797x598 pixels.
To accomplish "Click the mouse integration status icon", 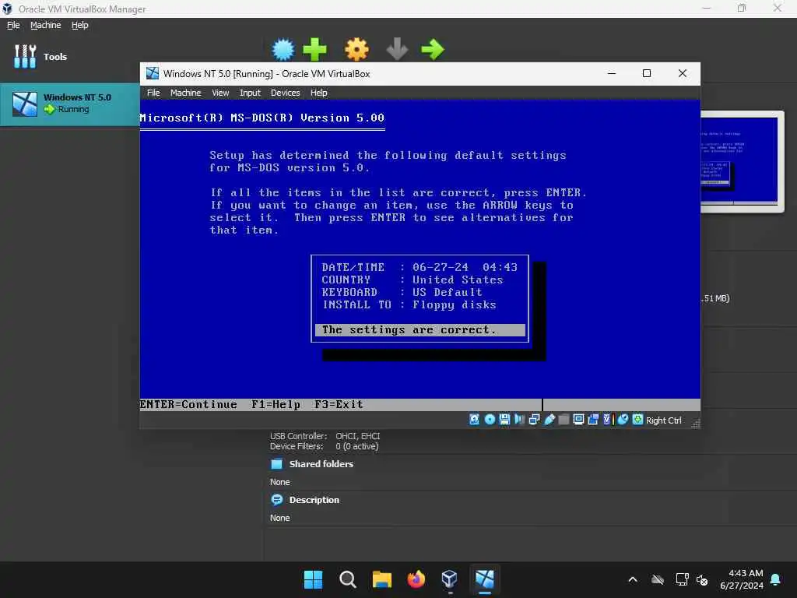I will pos(623,420).
